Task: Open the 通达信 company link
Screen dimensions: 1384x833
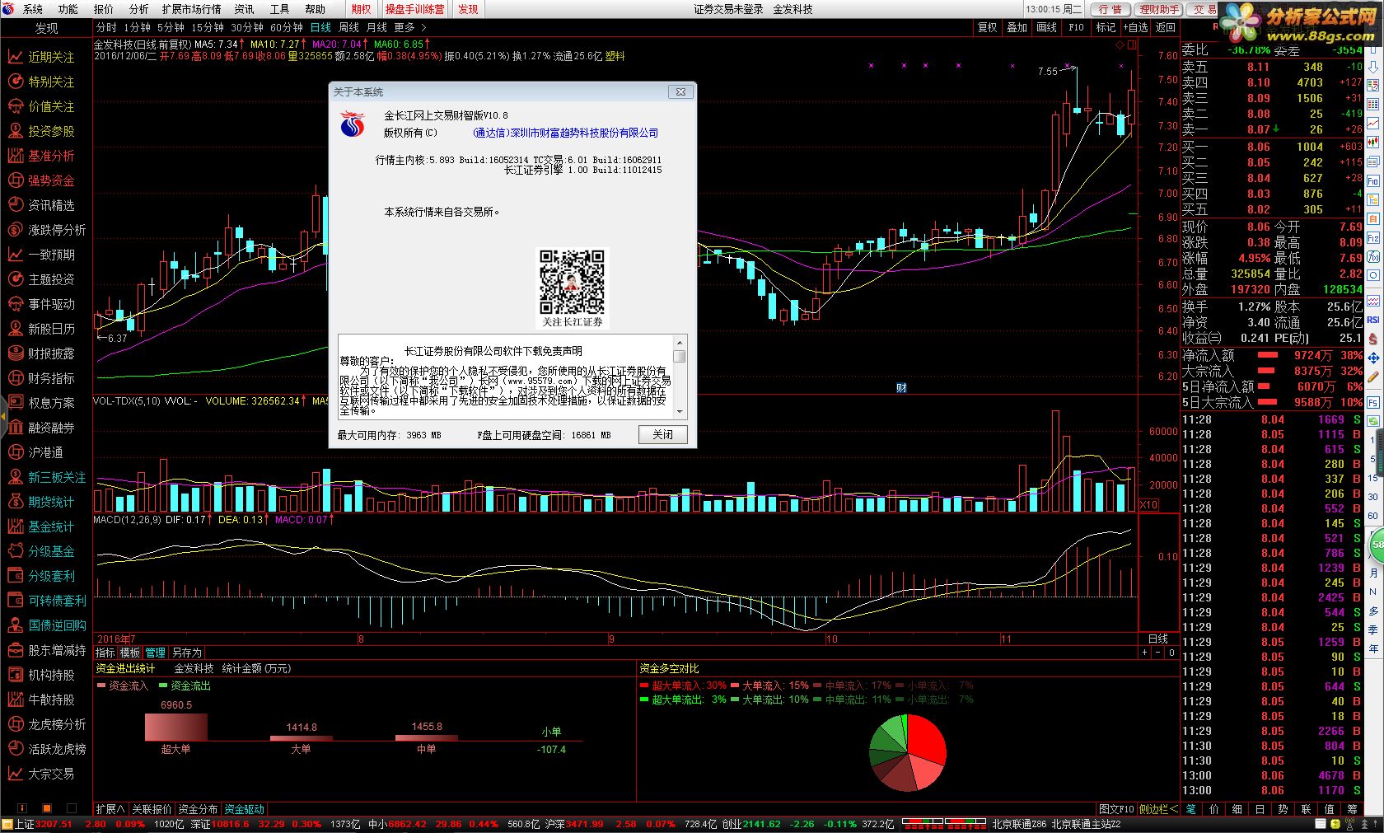Action: 566,133
